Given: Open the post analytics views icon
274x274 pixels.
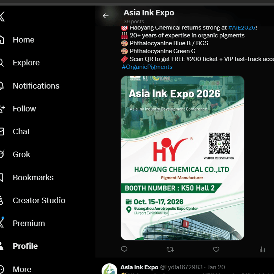Looking at the screenshot, I should pos(262,249).
